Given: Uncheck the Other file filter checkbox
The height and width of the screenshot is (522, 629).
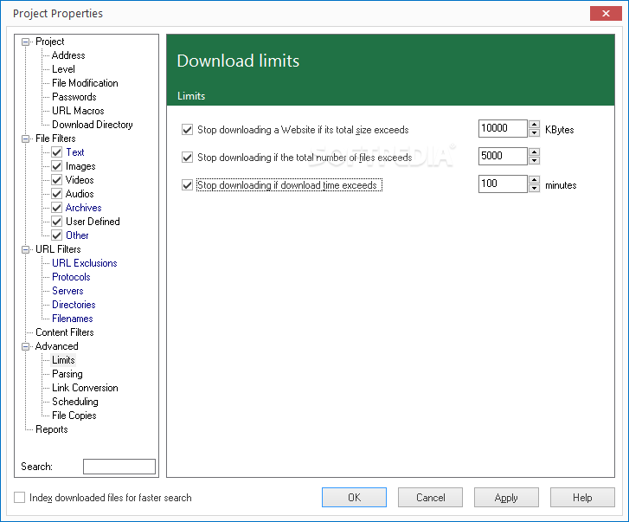Looking at the screenshot, I should click(57, 235).
